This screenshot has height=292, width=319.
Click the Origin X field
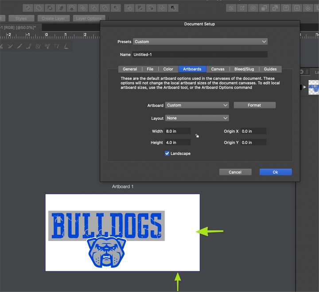point(253,131)
